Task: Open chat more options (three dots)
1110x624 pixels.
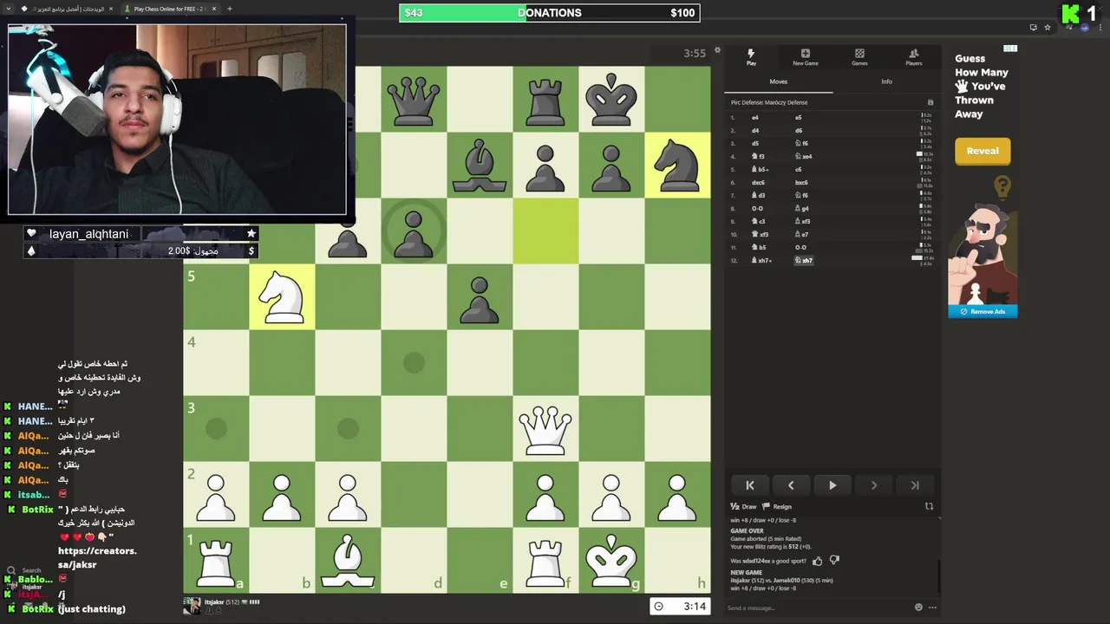Action: 932,608
